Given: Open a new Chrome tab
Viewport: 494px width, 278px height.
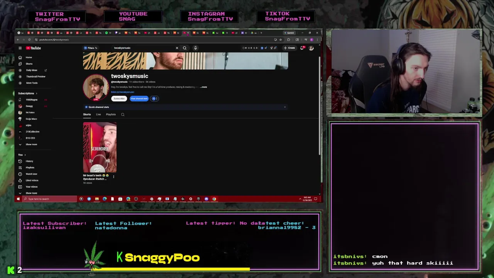Looking at the screenshot, I should 261,33.
